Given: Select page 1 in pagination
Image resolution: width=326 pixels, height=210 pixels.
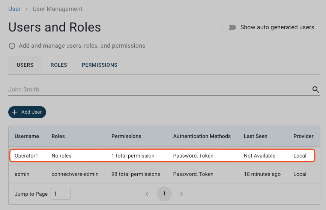Looking at the screenshot, I should coord(164,194).
